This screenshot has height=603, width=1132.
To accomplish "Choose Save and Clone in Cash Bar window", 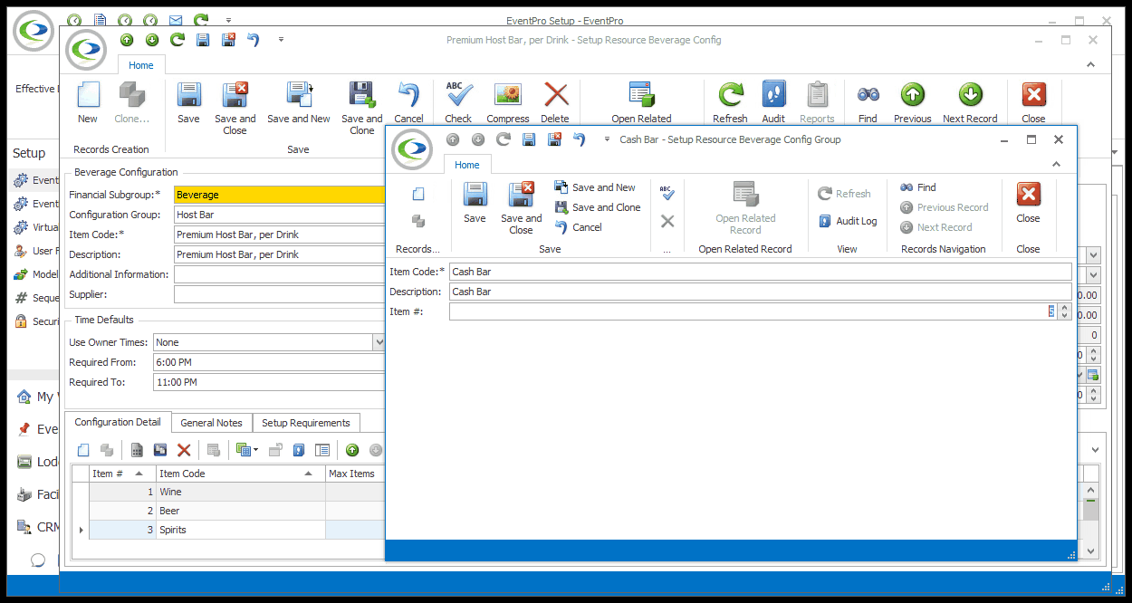I will tap(597, 207).
